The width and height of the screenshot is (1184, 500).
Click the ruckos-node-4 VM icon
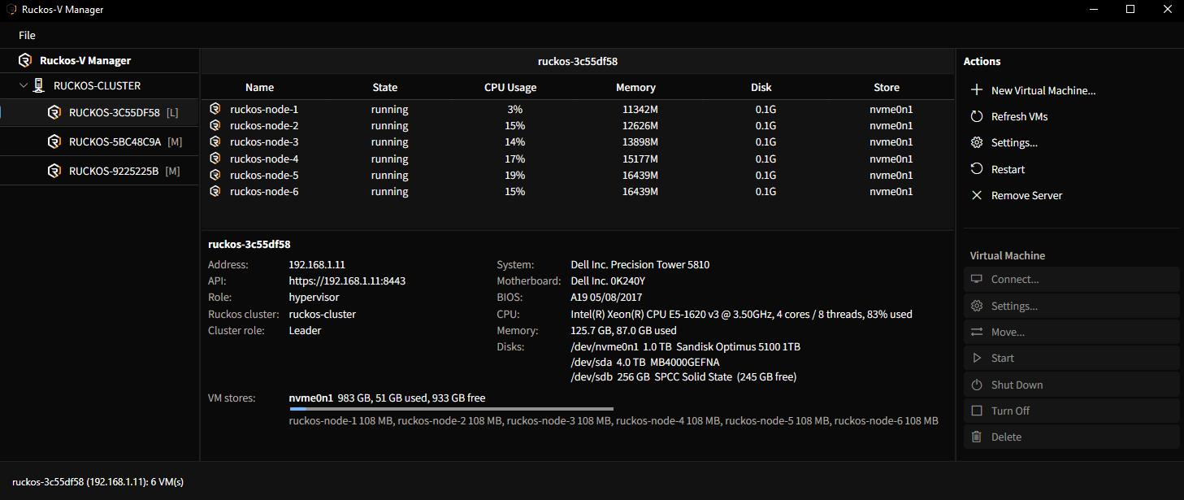[x=215, y=159]
